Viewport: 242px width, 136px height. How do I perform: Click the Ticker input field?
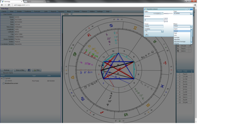click(x=154, y=26)
